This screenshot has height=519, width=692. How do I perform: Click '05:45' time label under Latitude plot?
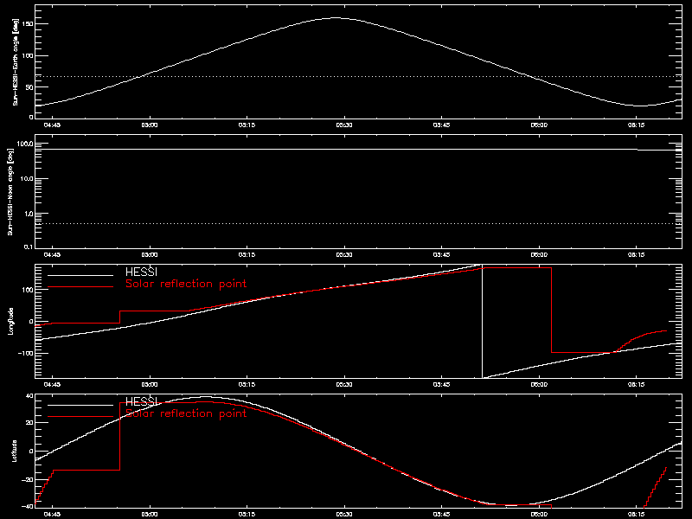442,514
